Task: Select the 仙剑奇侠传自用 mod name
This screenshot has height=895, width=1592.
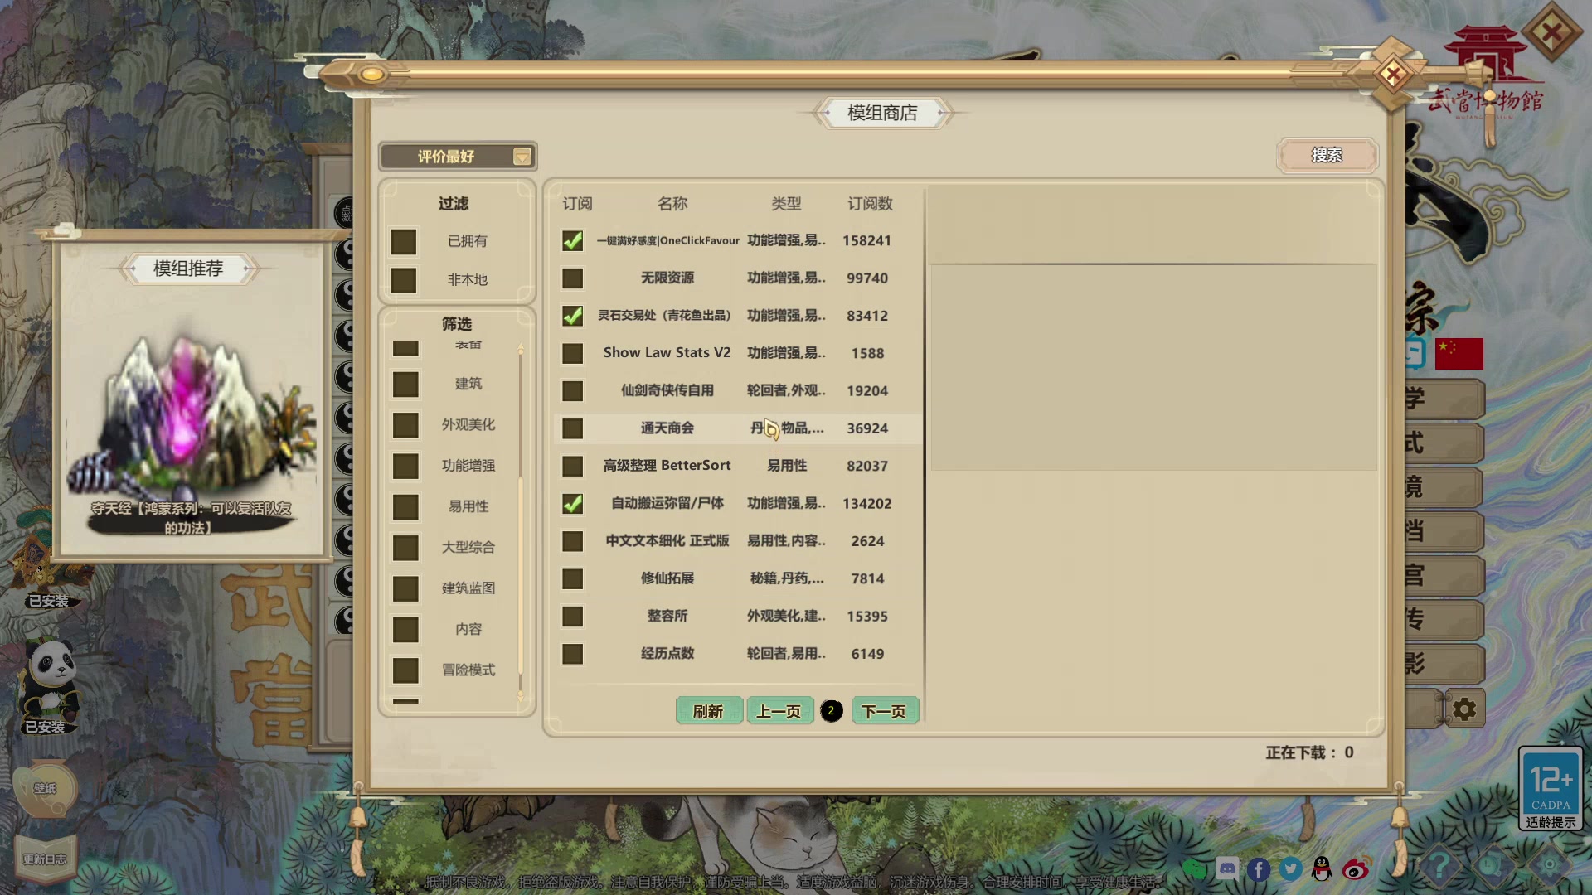Action: pos(667,390)
